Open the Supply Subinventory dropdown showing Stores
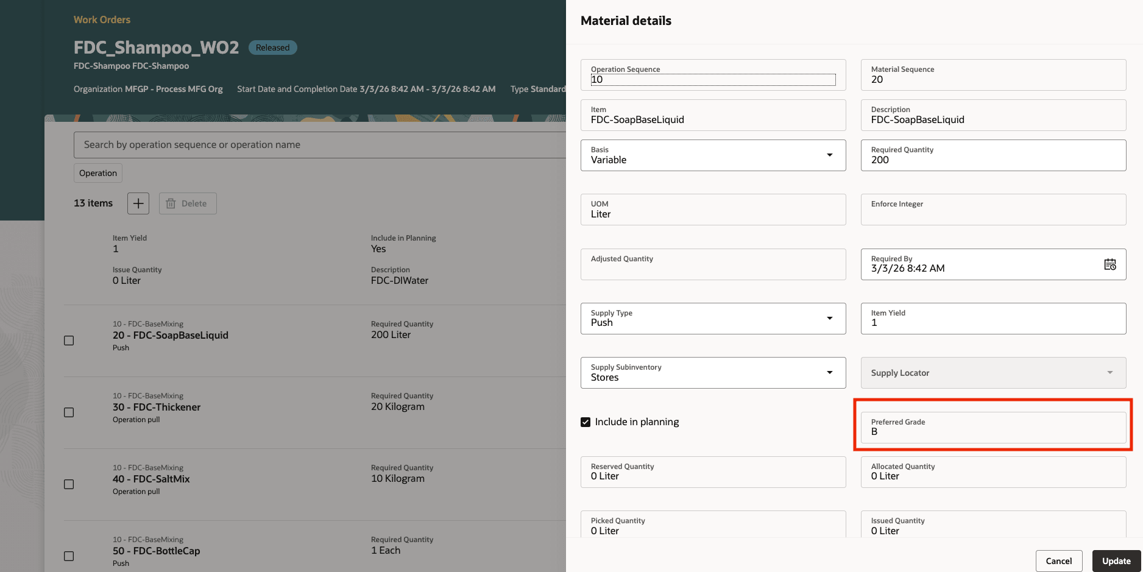The height and width of the screenshot is (572, 1143). (x=713, y=373)
